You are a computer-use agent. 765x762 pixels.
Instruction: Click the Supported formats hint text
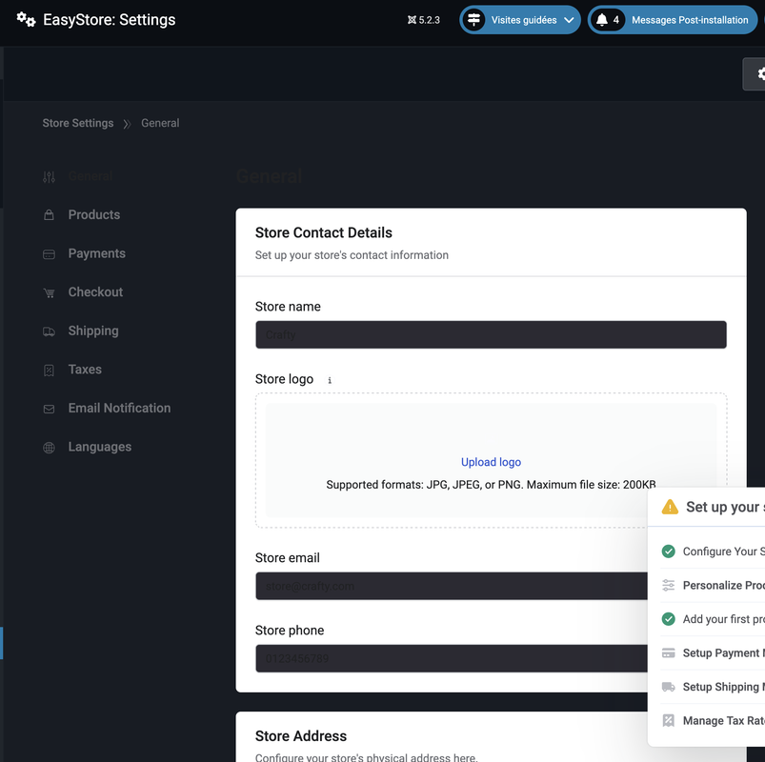pyautogui.click(x=491, y=485)
